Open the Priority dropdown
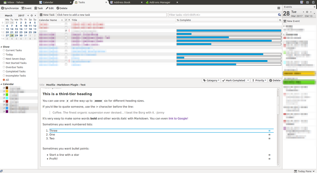Screen dimensions: 317x173 click(259, 81)
